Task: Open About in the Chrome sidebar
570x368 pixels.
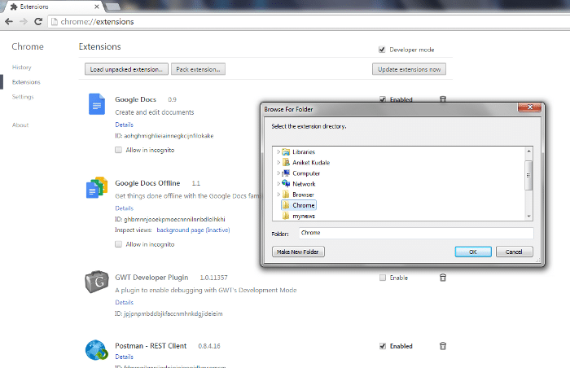Action: 20,125
